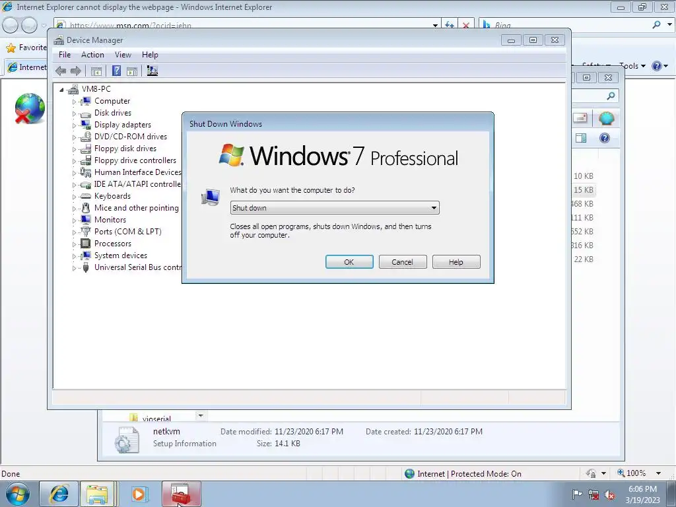Click Internet Explorer taskbar icon
This screenshot has height=507, width=676.
tap(59, 494)
